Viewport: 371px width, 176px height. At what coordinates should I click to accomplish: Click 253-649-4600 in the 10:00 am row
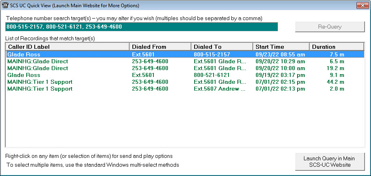(x=150, y=68)
